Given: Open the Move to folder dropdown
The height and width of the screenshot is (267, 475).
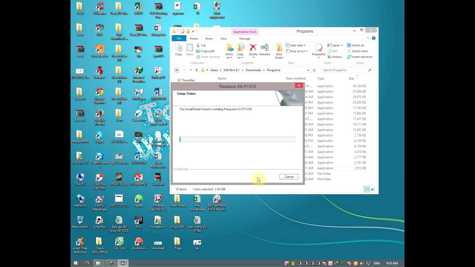Looking at the screenshot, I should (229, 51).
